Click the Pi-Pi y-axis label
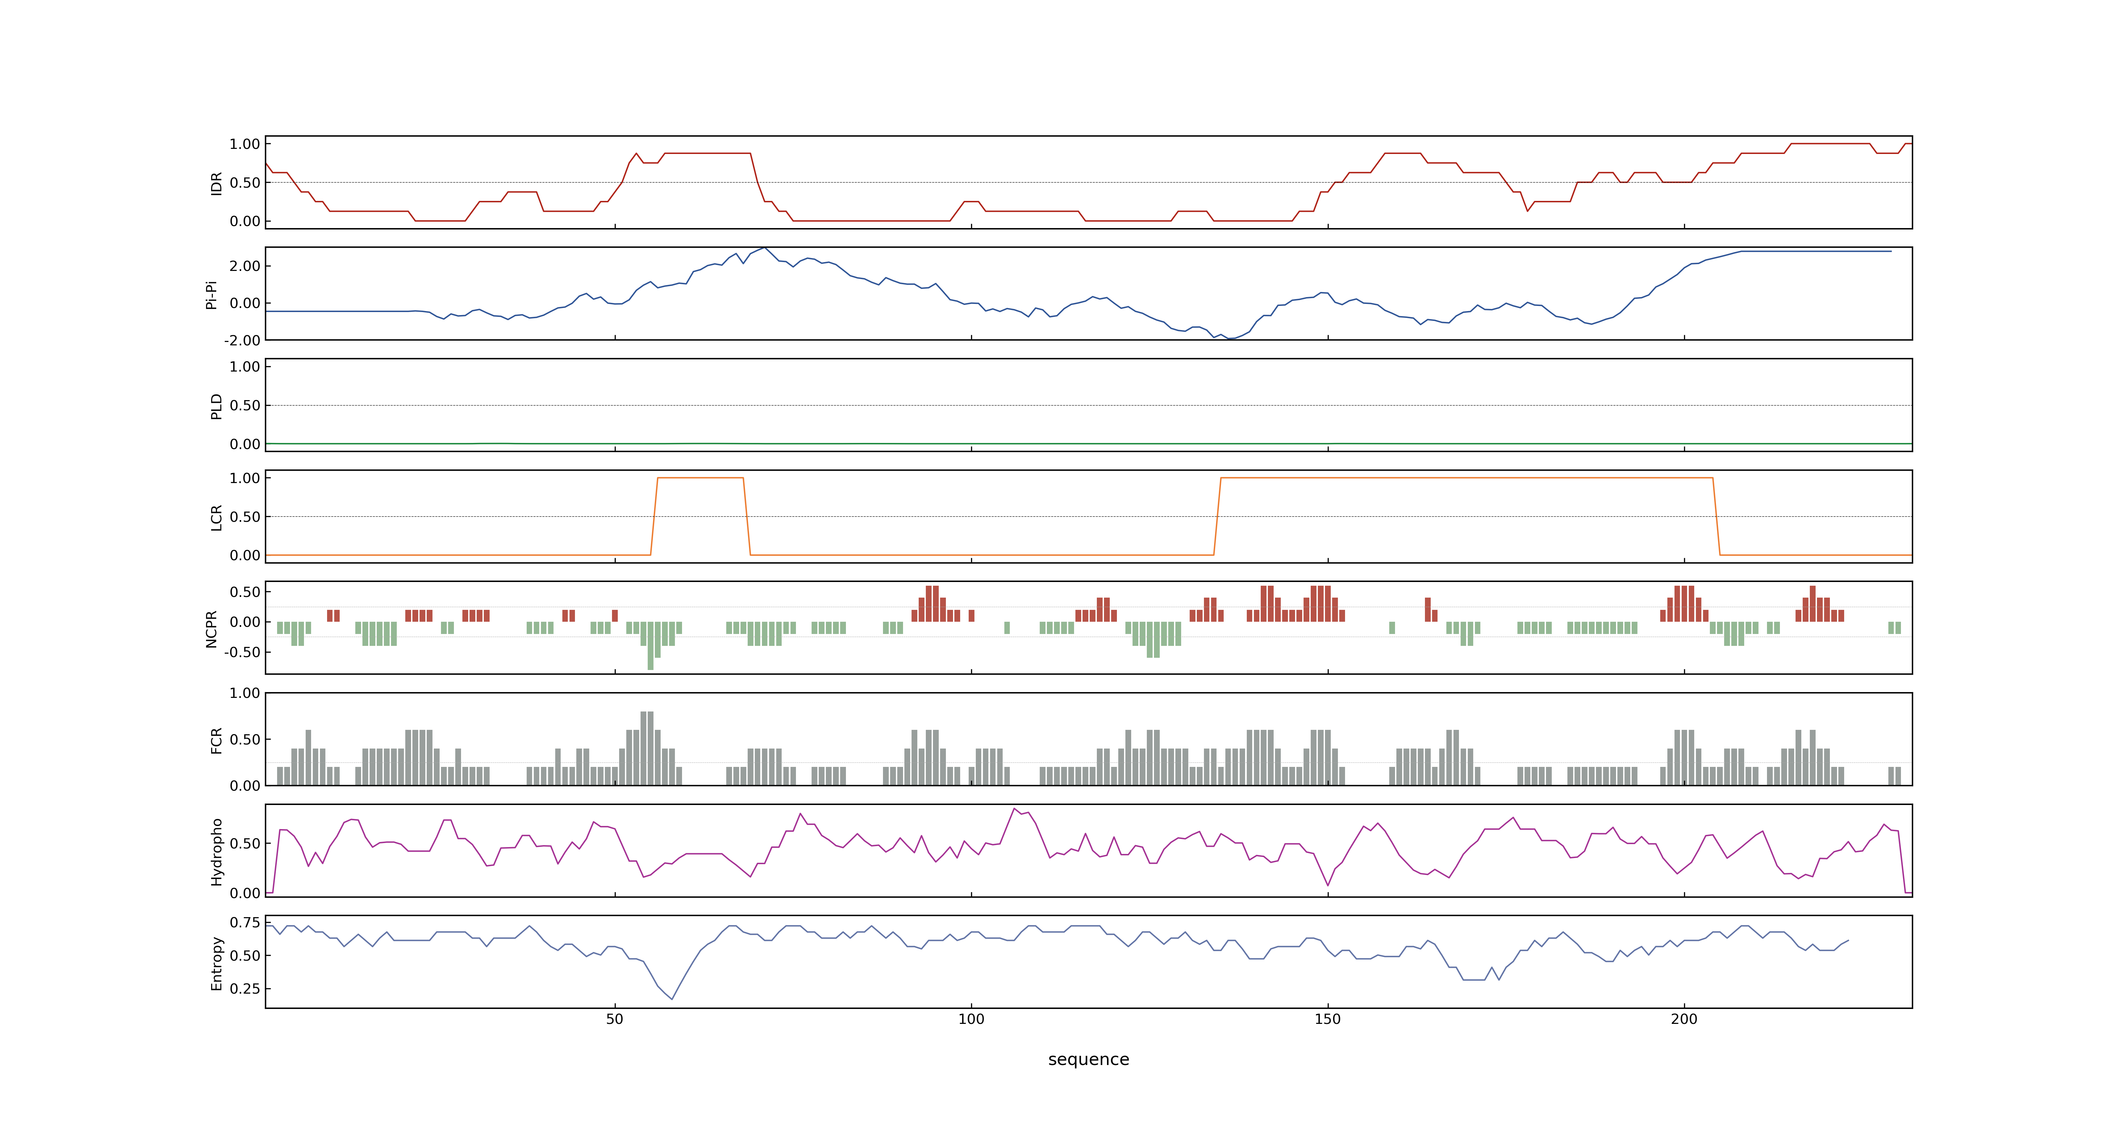Screen dimensions: 2125x1133 (x=211, y=294)
